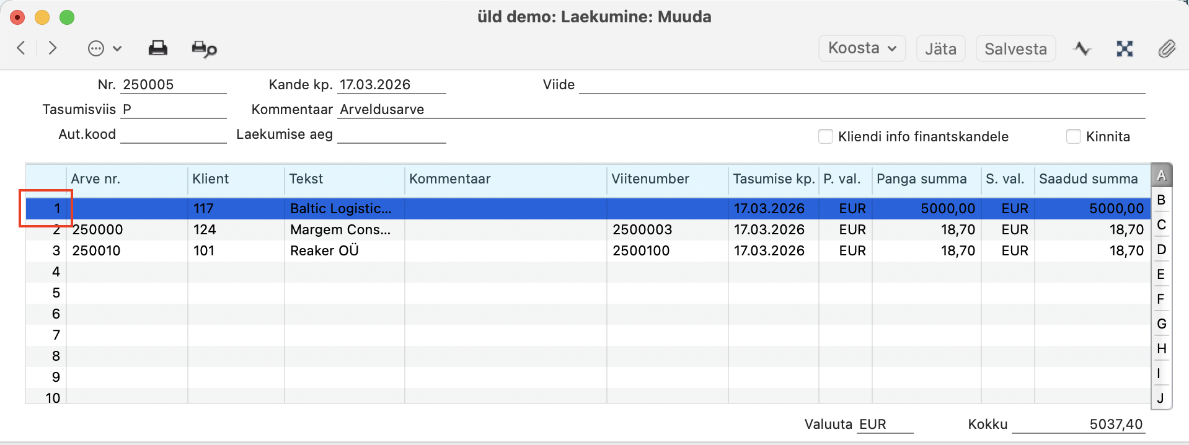The width and height of the screenshot is (1189, 445).
Task: Click the Jäta button
Action: pos(940,48)
